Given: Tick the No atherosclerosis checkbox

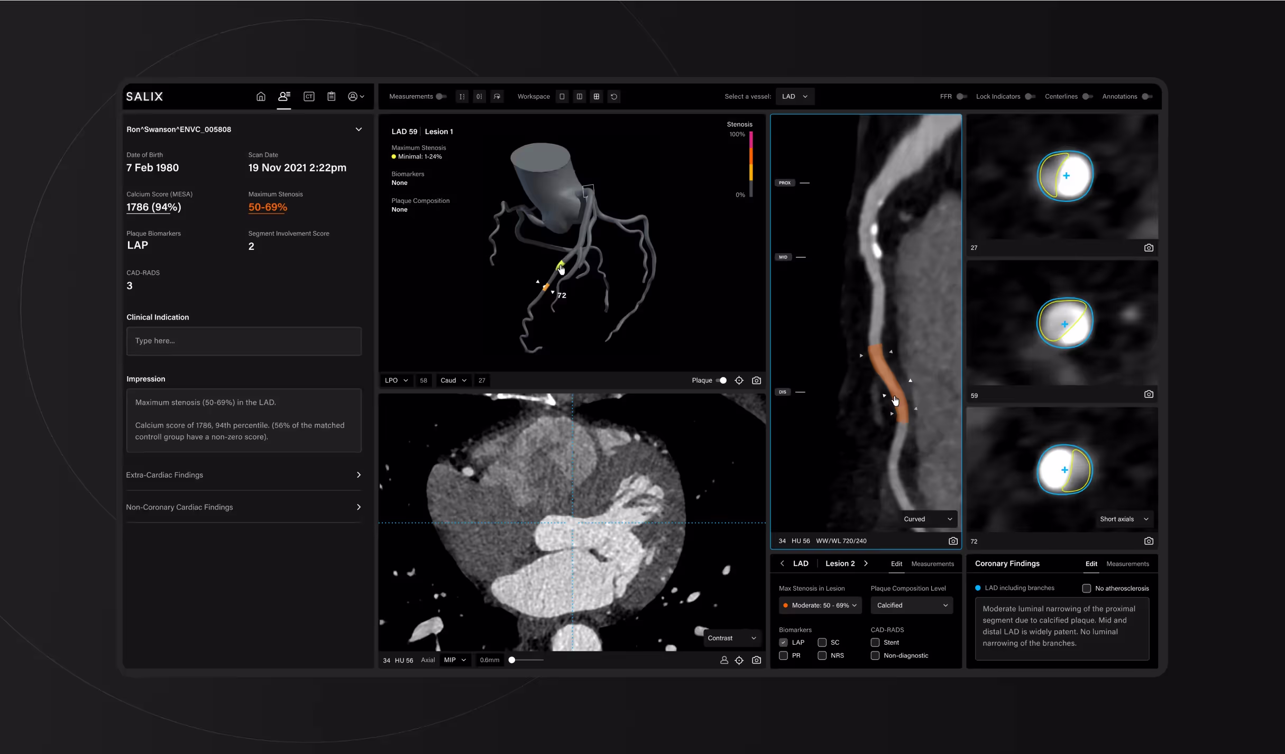Looking at the screenshot, I should tap(1087, 588).
